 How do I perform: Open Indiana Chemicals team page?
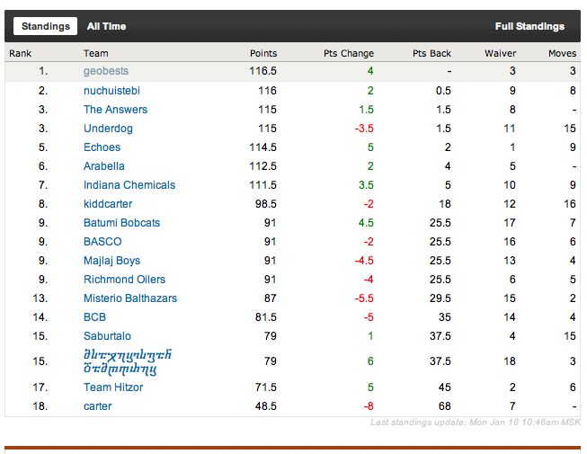coord(129,185)
